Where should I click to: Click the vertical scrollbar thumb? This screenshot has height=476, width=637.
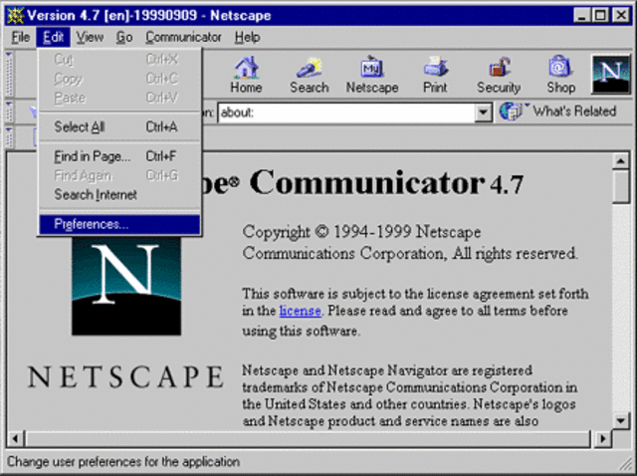click(620, 186)
